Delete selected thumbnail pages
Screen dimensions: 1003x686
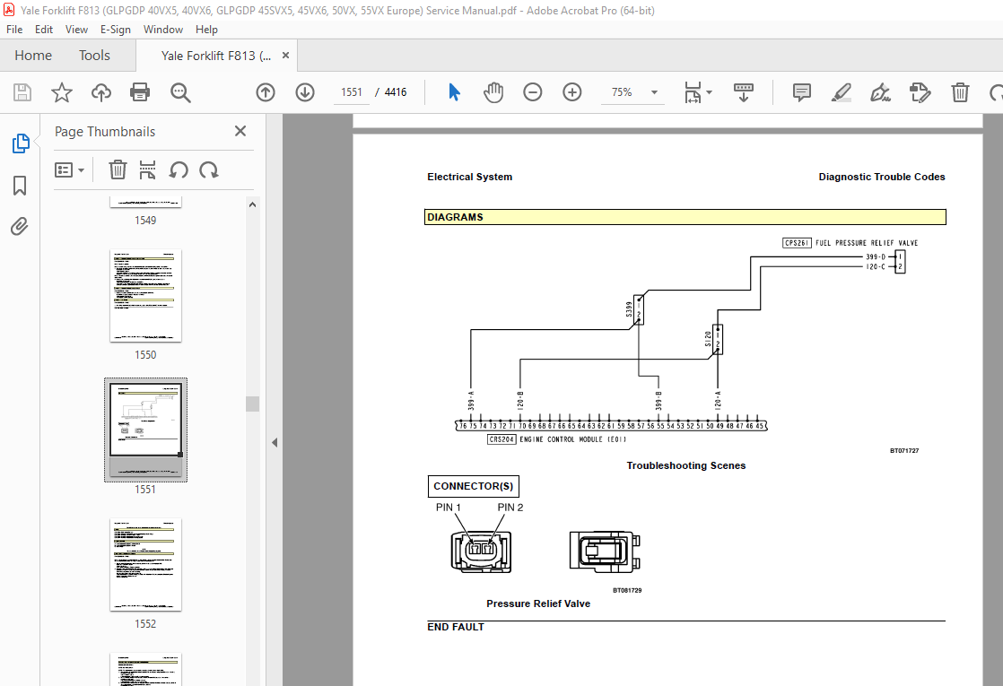point(117,170)
